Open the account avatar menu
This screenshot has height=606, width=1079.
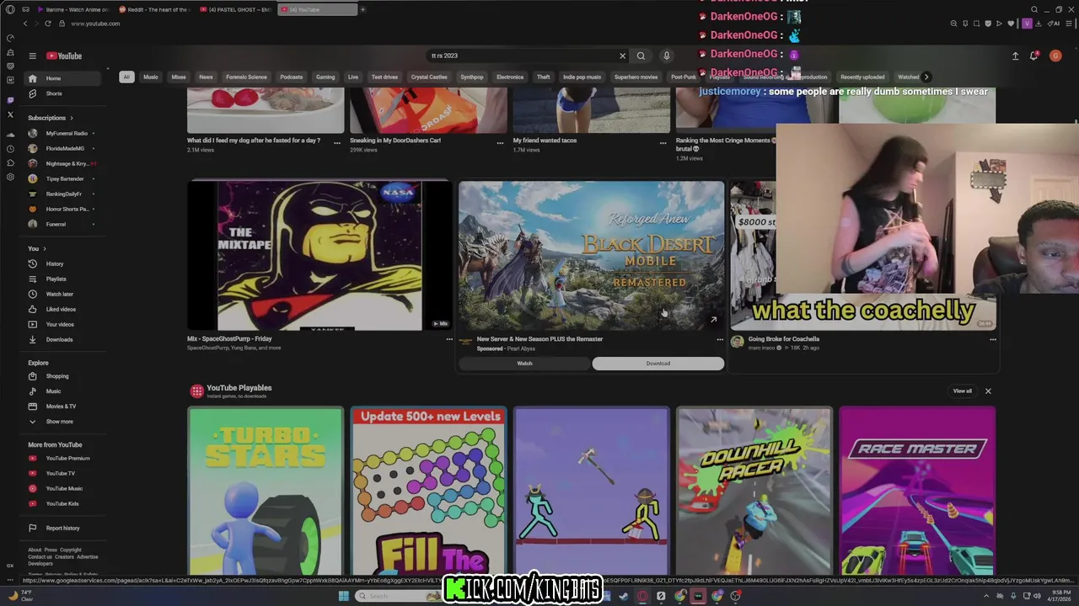point(1055,56)
